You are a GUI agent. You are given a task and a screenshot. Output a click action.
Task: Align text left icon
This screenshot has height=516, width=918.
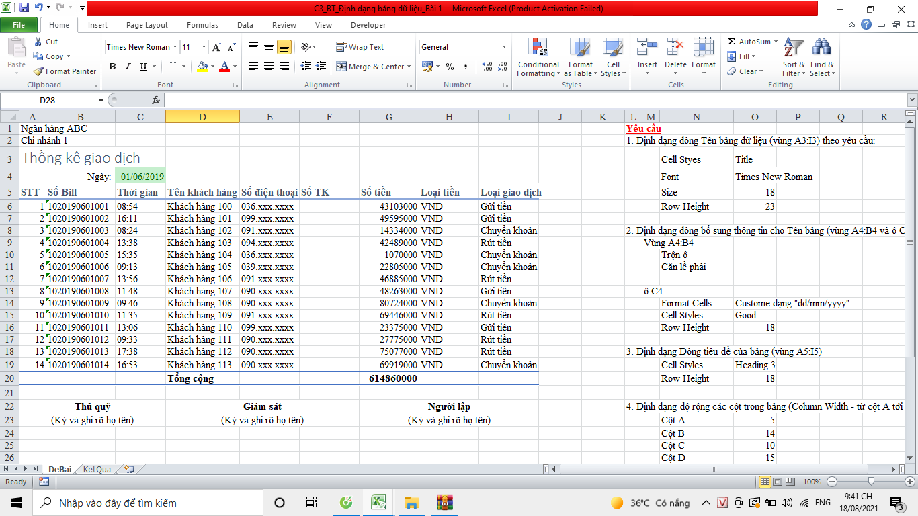click(x=253, y=67)
